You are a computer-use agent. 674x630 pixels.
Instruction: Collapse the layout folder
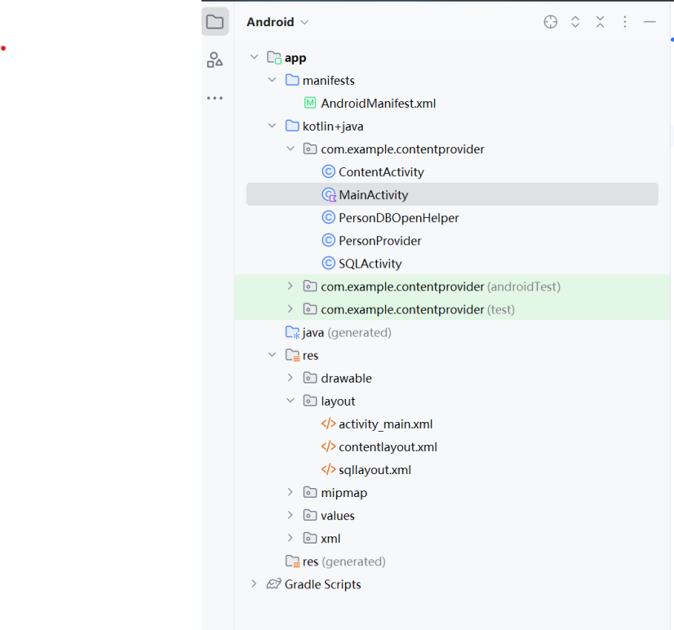(x=290, y=401)
